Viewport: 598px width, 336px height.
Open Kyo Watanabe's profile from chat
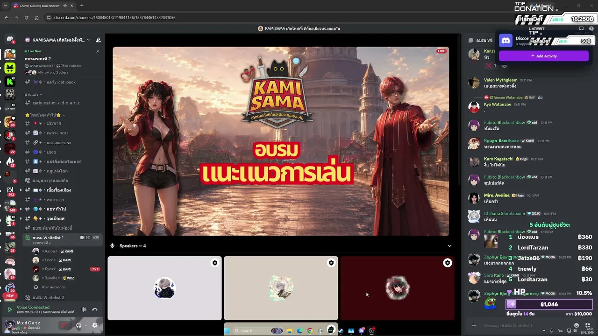pyautogui.click(x=498, y=105)
